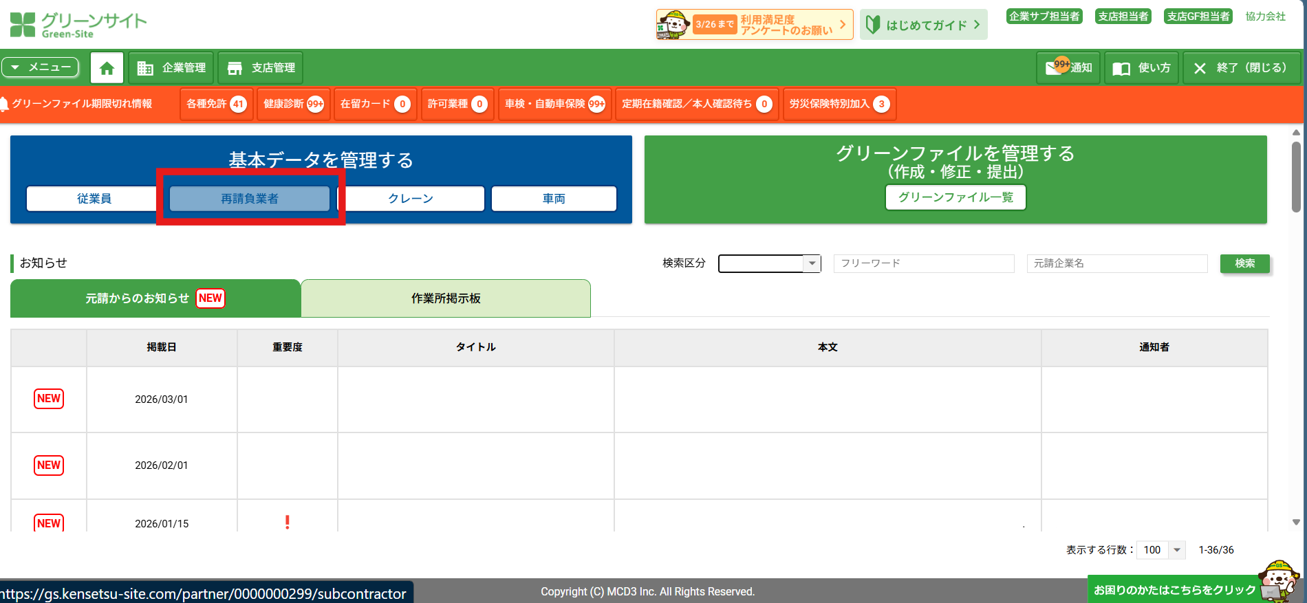
Task: Select the 元請からのお知らせ tab
Action: (x=155, y=298)
